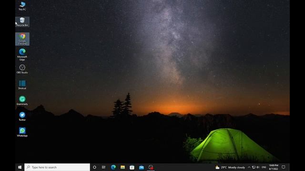Select the Google Chrome desktop shortcut

click(x=22, y=39)
